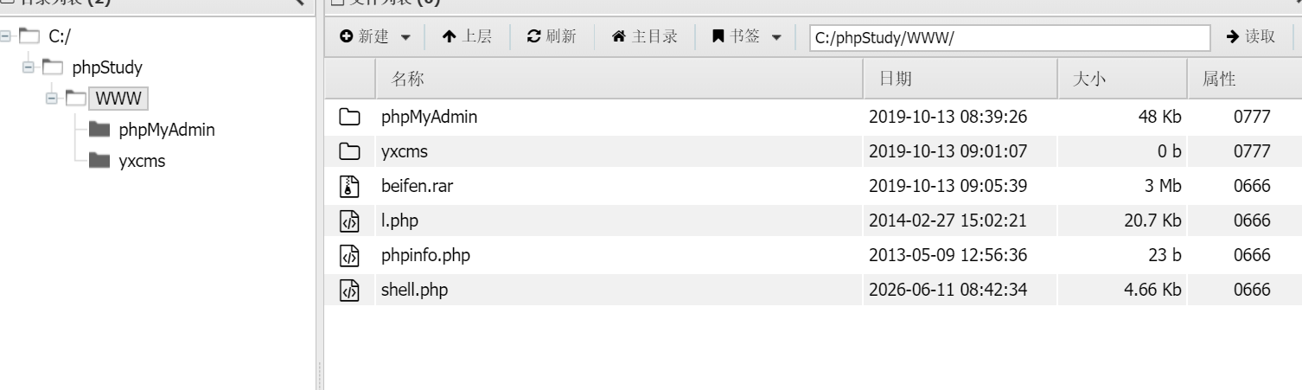This screenshot has width=1302, height=390.
Task: Click the phpinfo.php code file icon
Action: [x=348, y=256]
